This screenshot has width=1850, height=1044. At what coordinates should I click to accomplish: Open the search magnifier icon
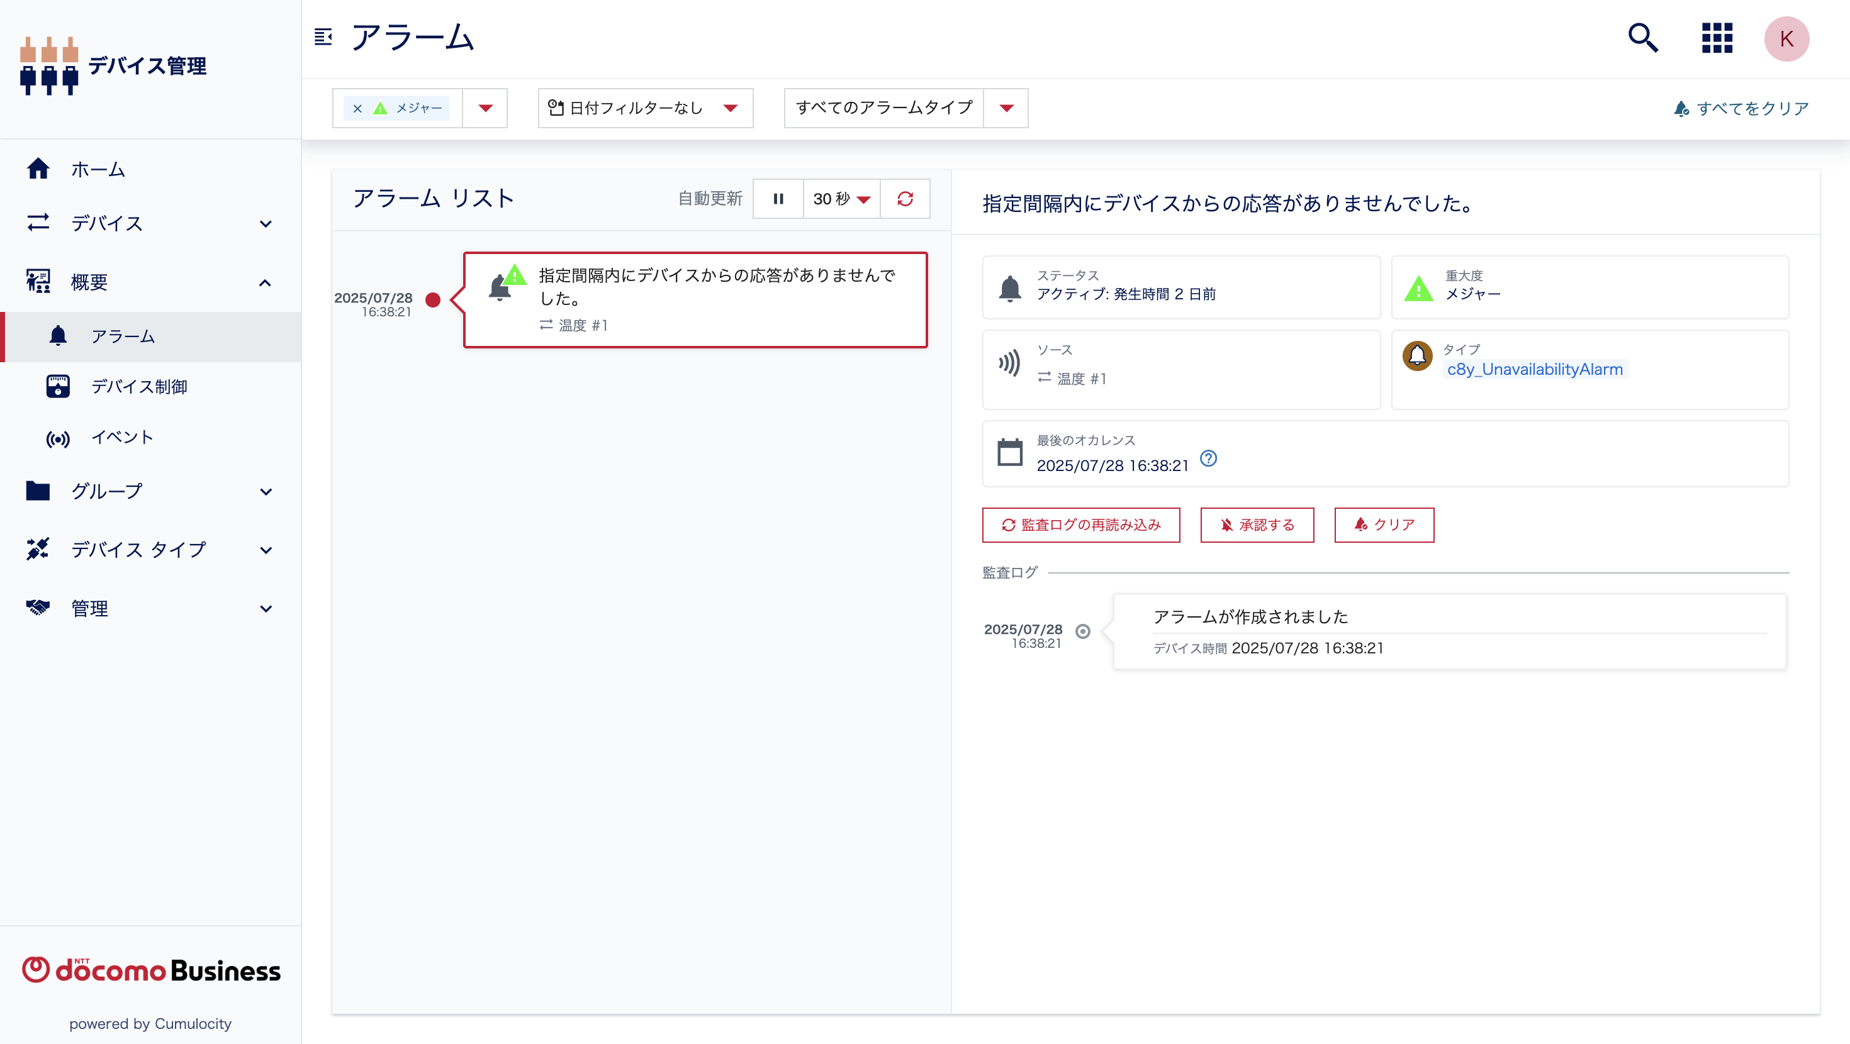[x=1643, y=38]
